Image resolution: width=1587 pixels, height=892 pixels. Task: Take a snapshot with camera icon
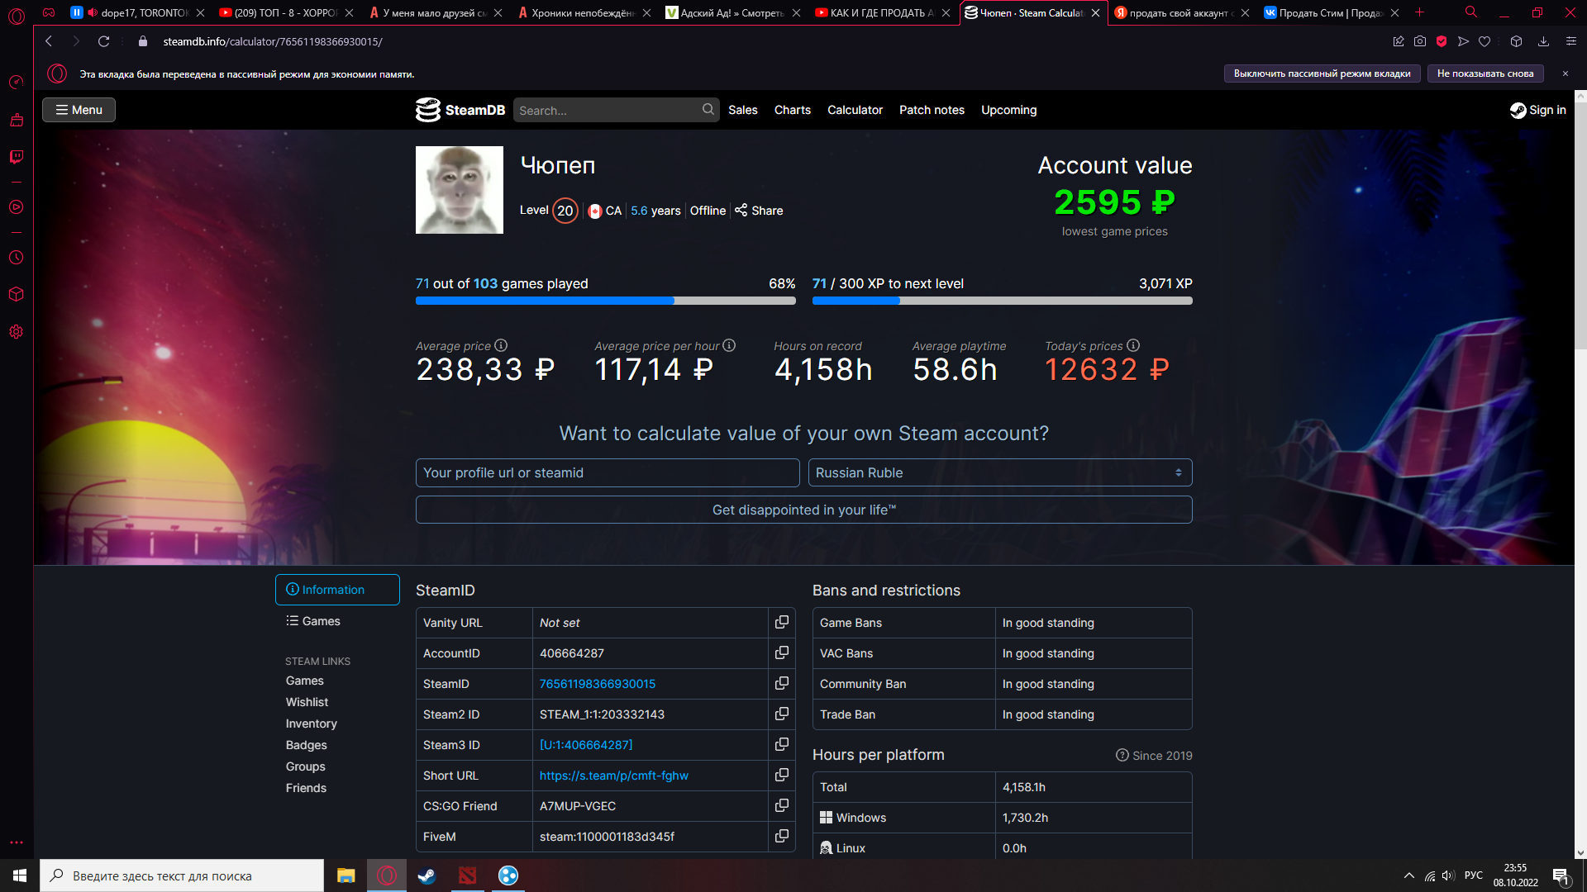click(x=1420, y=41)
